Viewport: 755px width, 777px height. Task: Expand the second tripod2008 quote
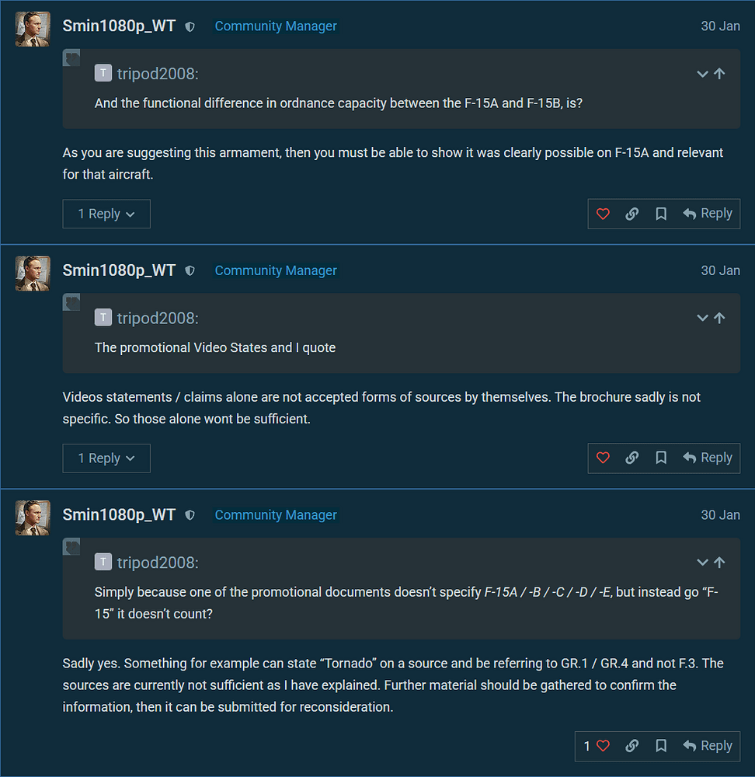[x=702, y=318]
